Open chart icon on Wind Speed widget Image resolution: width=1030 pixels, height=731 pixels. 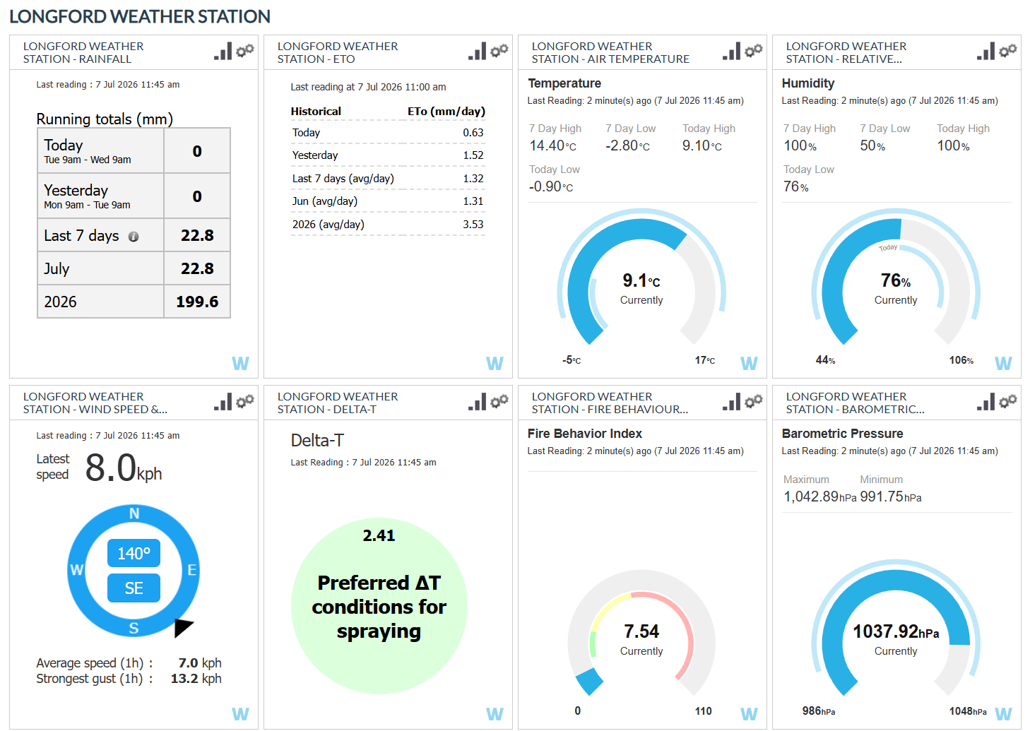click(x=223, y=402)
